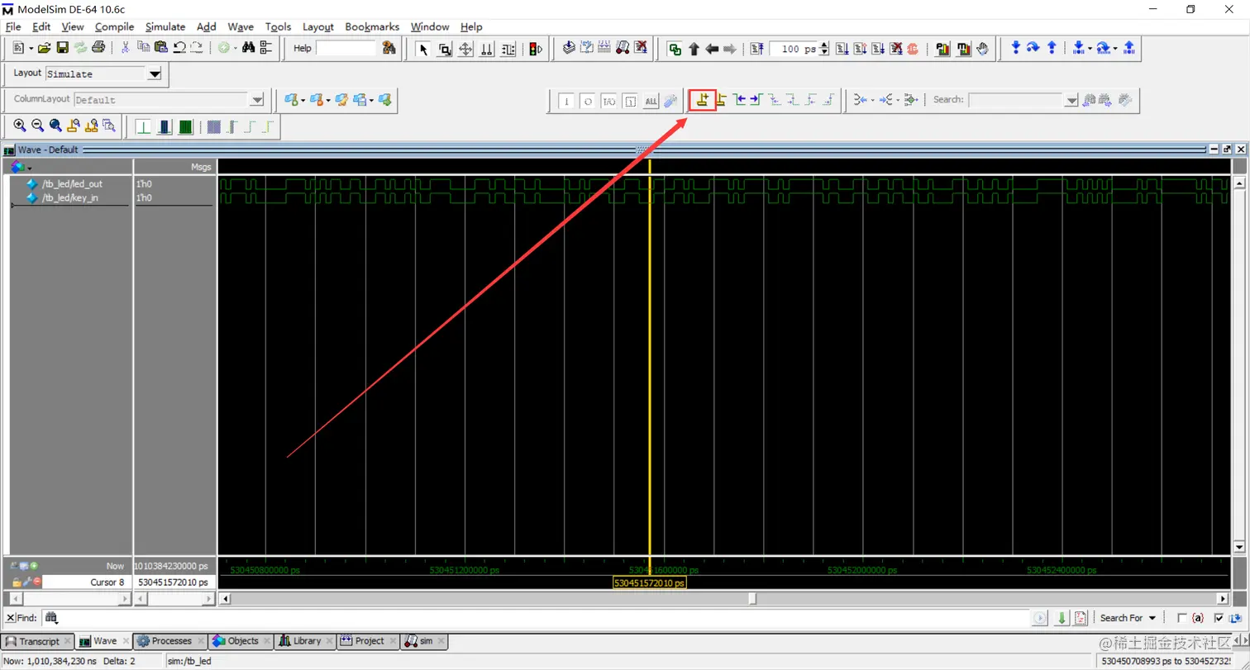1250x670 pixels.
Task: Click the Paste clipboard icon
Action: pos(161,49)
